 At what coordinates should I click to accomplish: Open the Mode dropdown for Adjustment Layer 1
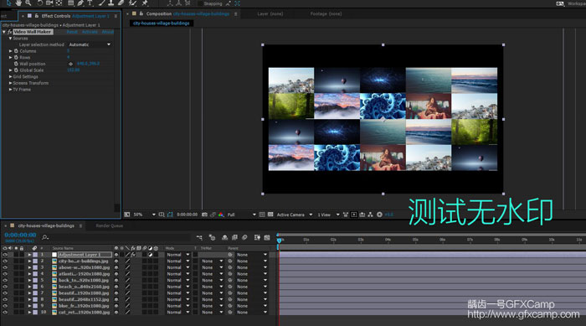[178, 255]
